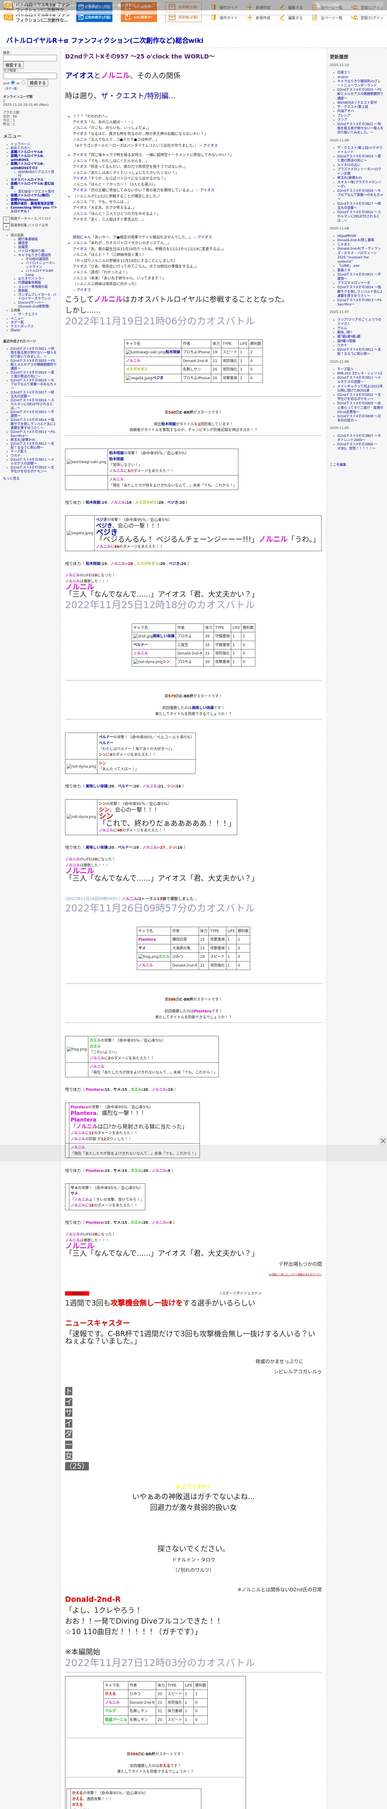387x1809 pixels.
Task: Open the タグ一覧 link under tag search
Action: pos(11,88)
